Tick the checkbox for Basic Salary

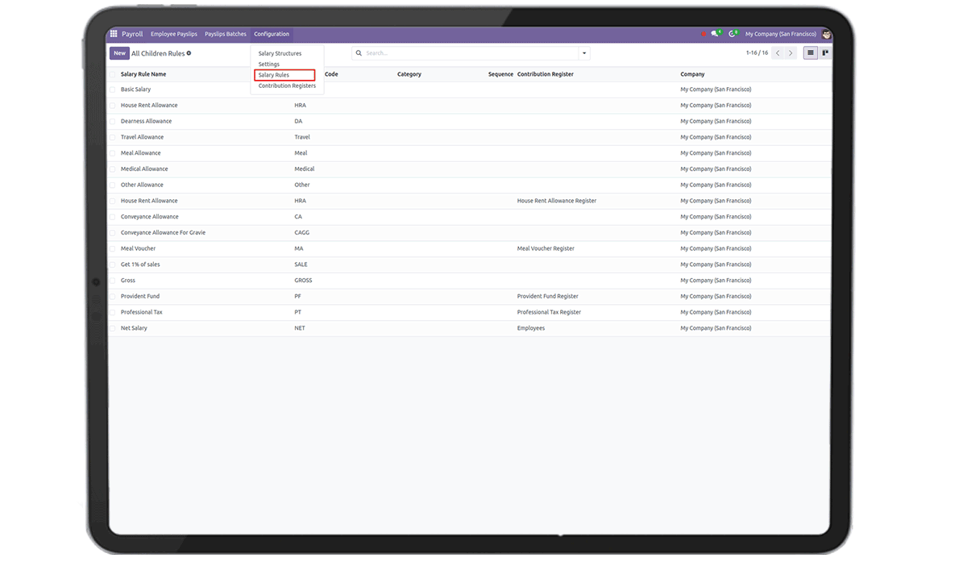(113, 90)
